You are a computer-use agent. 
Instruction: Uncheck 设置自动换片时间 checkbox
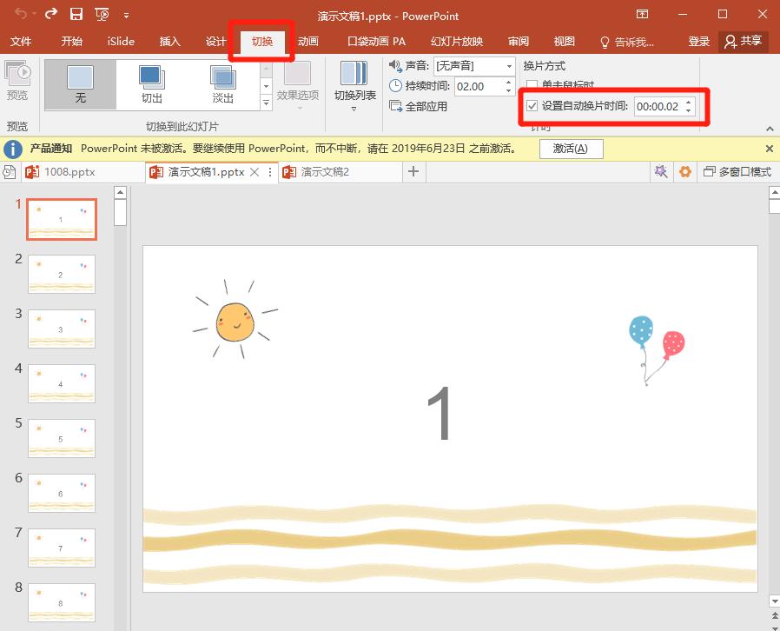[532, 107]
